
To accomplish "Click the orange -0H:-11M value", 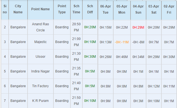I will (122, 42).
